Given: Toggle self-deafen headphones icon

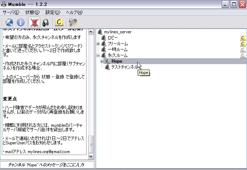Looking at the screenshot, I should (46, 22).
